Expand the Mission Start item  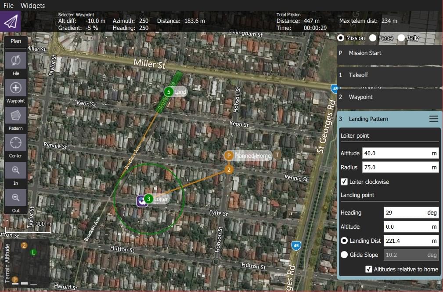(389, 53)
